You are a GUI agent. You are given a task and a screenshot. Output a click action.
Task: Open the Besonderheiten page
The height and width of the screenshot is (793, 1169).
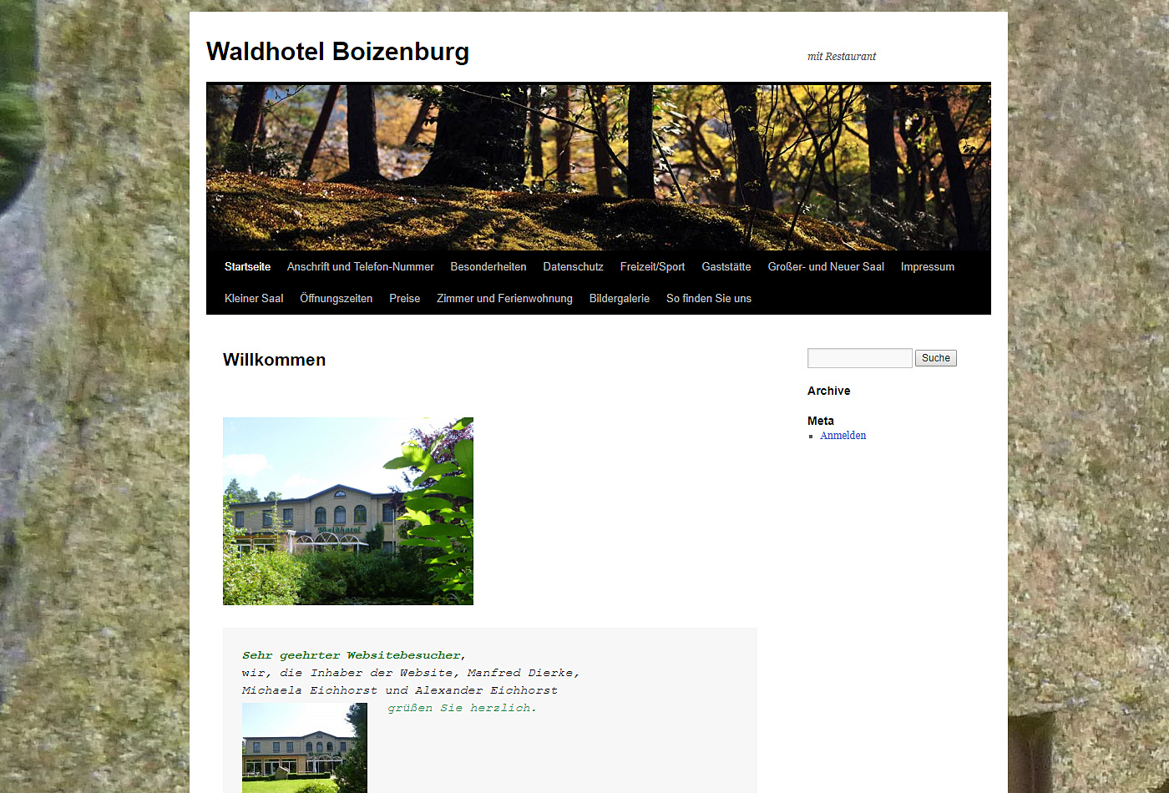pyautogui.click(x=488, y=267)
